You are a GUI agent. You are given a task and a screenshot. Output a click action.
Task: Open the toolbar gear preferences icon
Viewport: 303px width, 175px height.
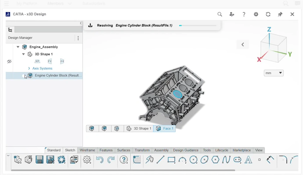pos(87,160)
